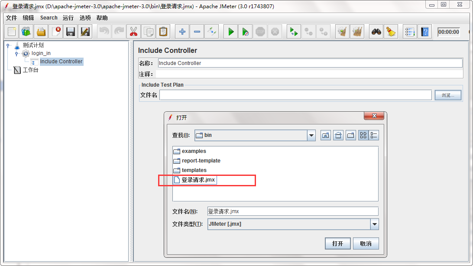Open the Function helper list icon

tap(410, 31)
